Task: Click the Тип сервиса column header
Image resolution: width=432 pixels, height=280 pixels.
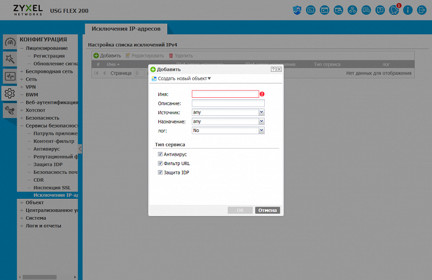Action: [x=327, y=64]
